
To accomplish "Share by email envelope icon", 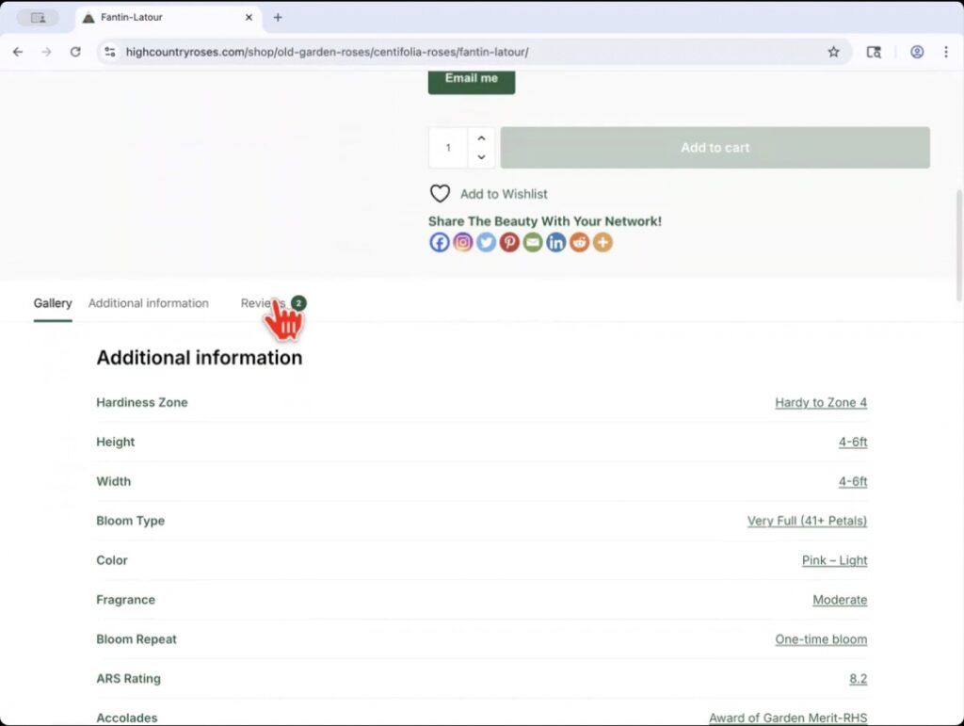I will 533,242.
